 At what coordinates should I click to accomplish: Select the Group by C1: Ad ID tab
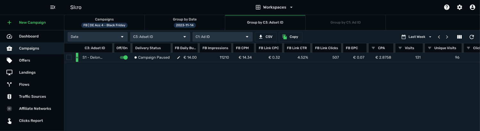pos(346,22)
